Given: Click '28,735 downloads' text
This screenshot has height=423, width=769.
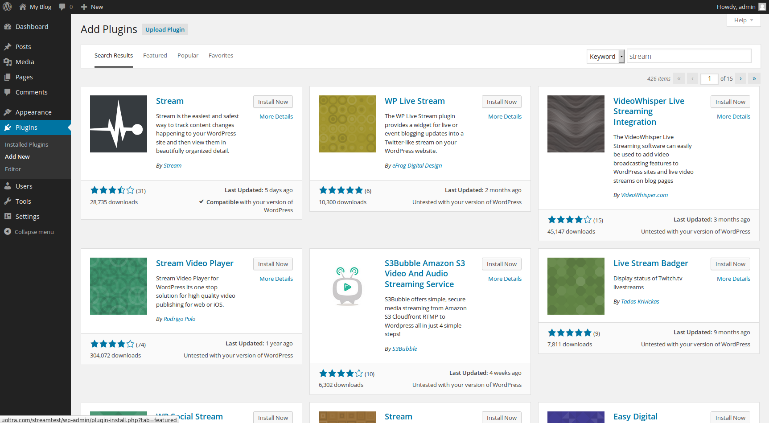Looking at the screenshot, I should click(x=114, y=202).
